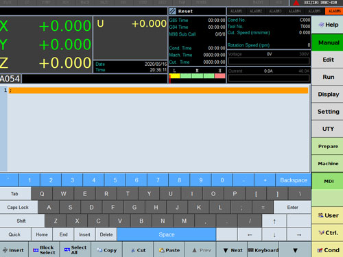Open the Machine page
This screenshot has height=257, width=343.
tap(327, 164)
